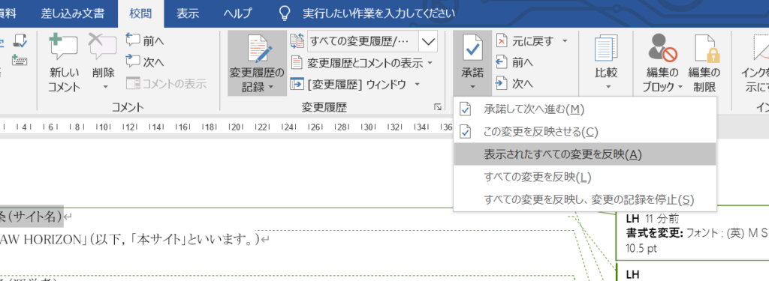The image size is (769, 281).
Task: Click the highlighted 条(サイト名) heading text
Action: point(32,216)
